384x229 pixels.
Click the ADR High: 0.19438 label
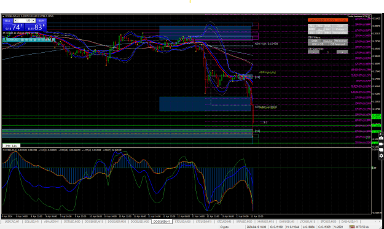266,44
